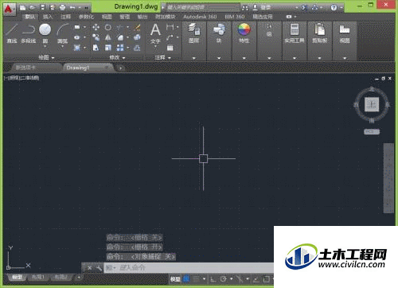This screenshot has height=288, width=398.
Task: Toggle ortho mode in status bar
Action: pos(213,279)
